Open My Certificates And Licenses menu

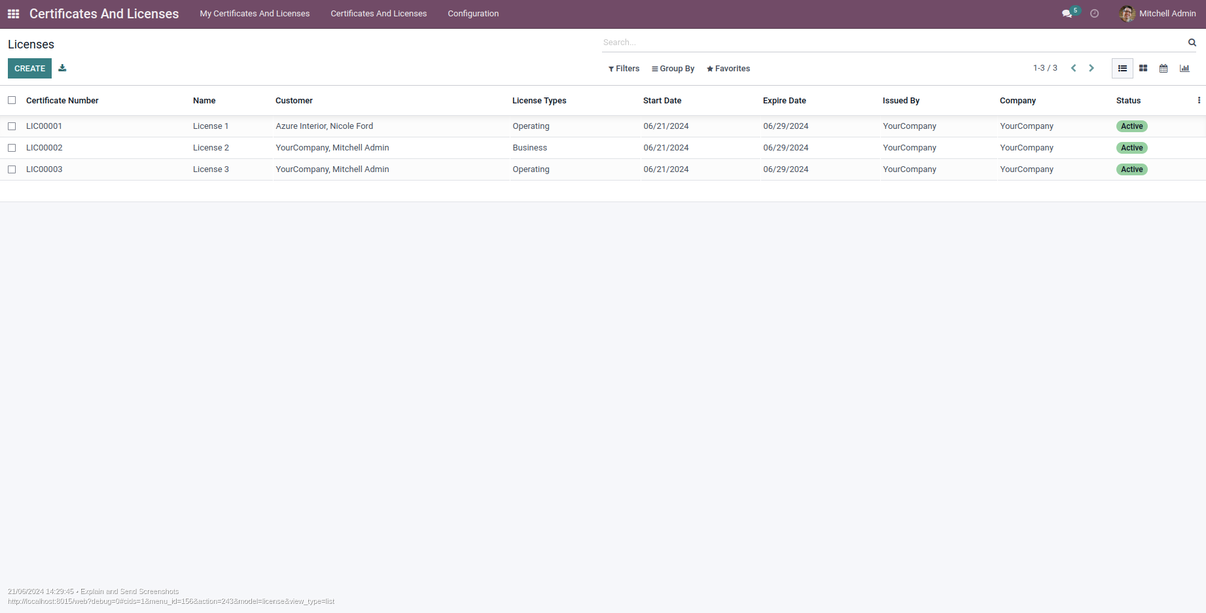255,14
